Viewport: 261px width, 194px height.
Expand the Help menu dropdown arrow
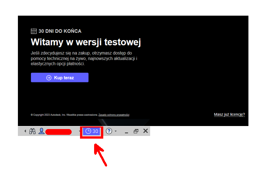pyautogui.click(x=116, y=131)
